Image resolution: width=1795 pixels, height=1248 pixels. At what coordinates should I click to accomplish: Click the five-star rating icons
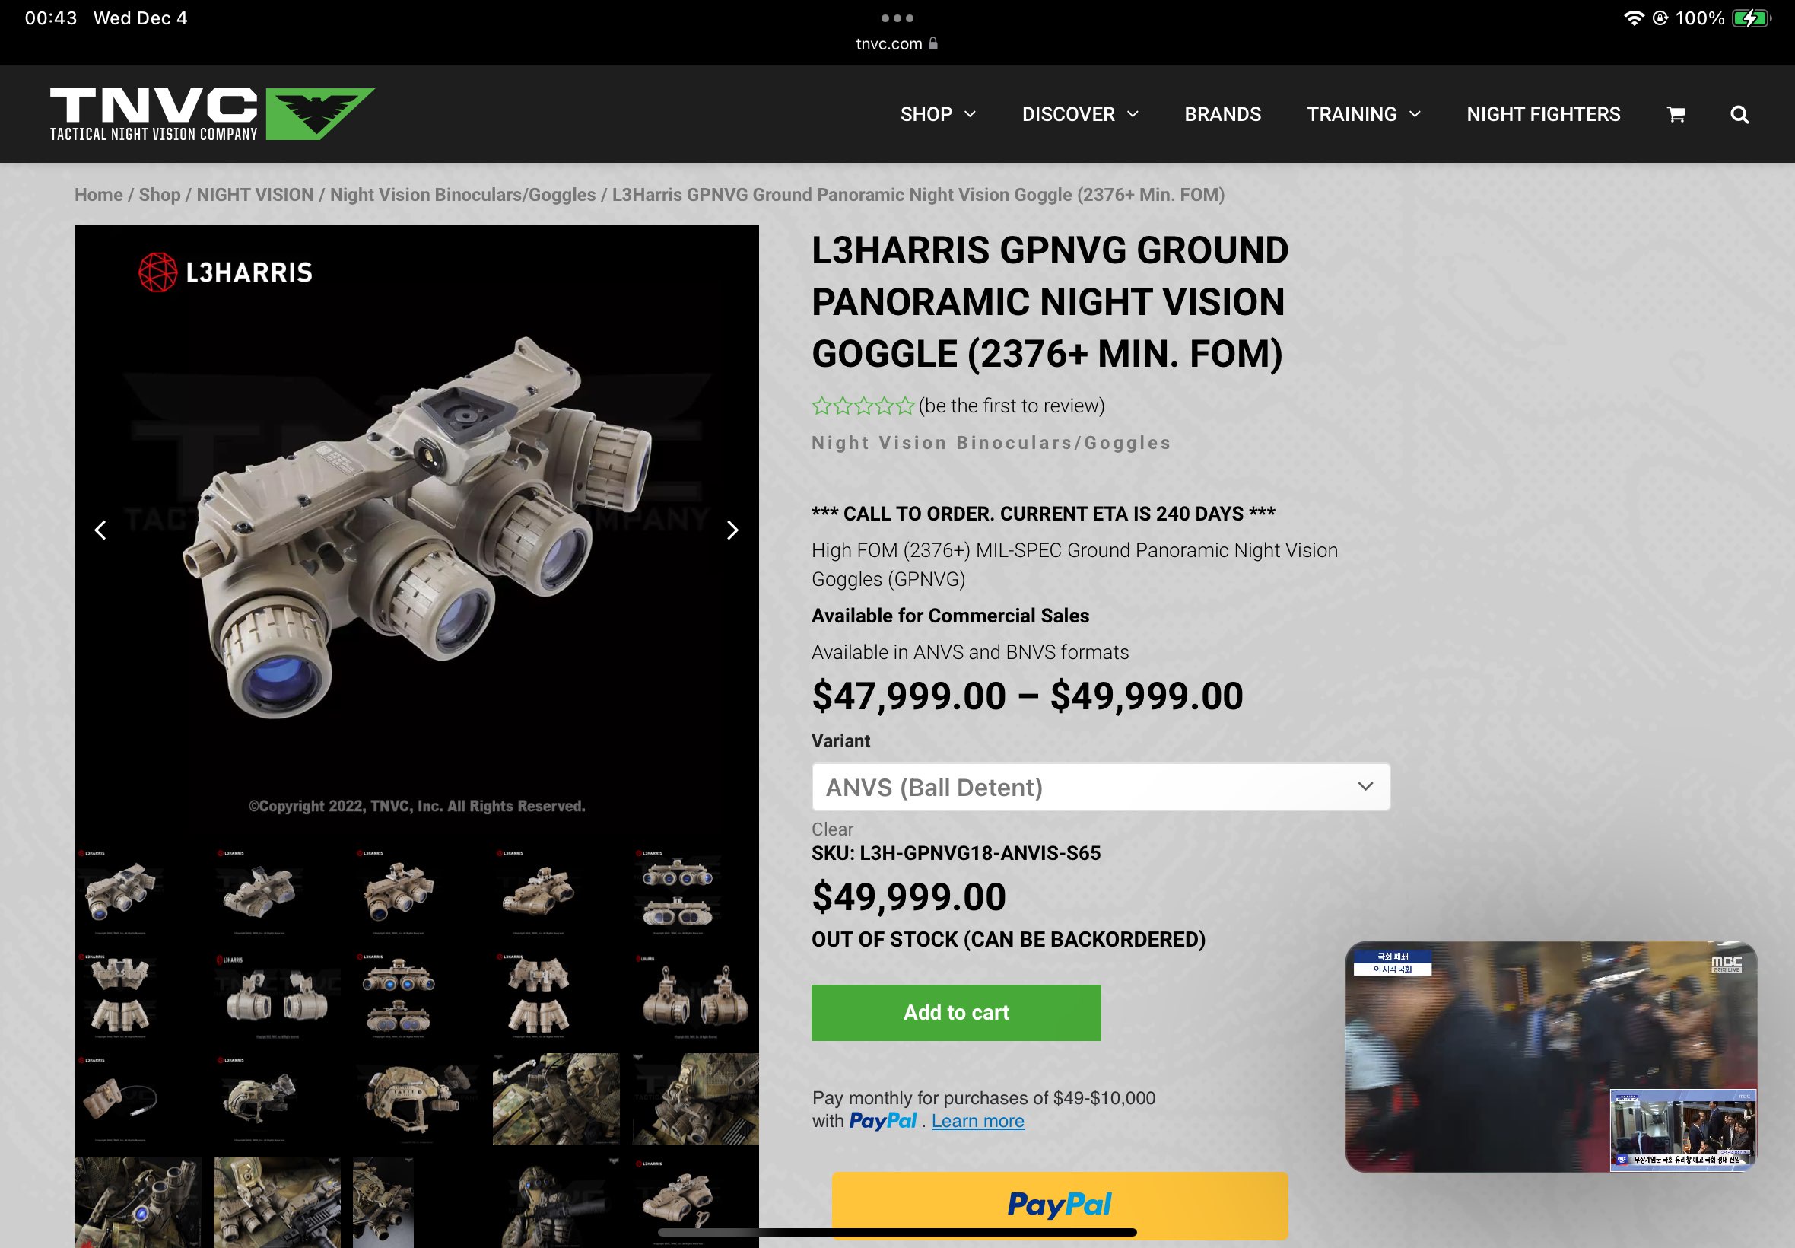pyautogui.click(x=863, y=406)
